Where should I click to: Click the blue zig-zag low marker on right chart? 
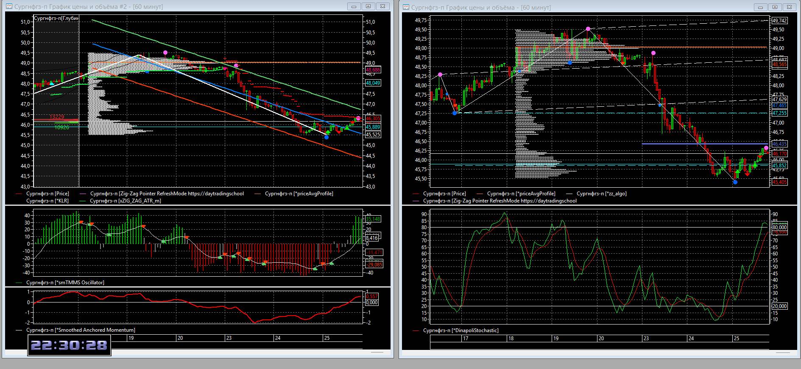click(735, 182)
